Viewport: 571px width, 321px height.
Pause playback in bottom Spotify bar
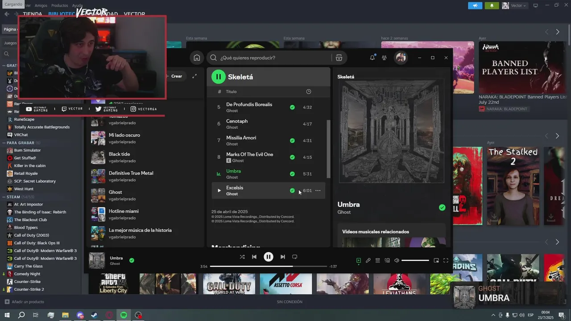(x=268, y=257)
